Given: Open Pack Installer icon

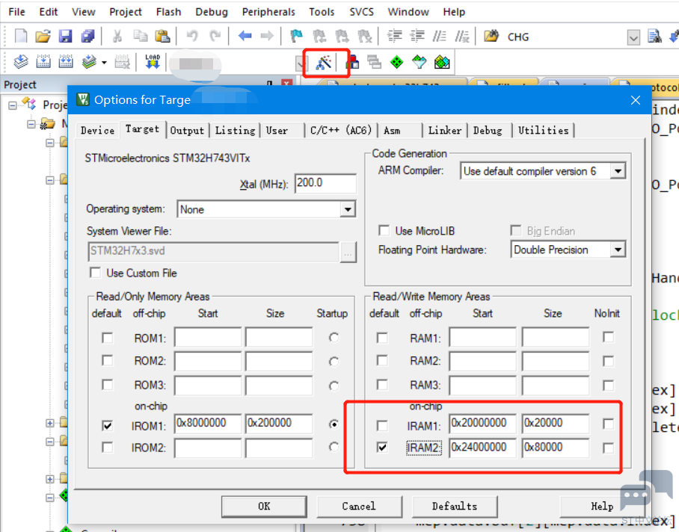Looking at the screenshot, I should pos(442,63).
